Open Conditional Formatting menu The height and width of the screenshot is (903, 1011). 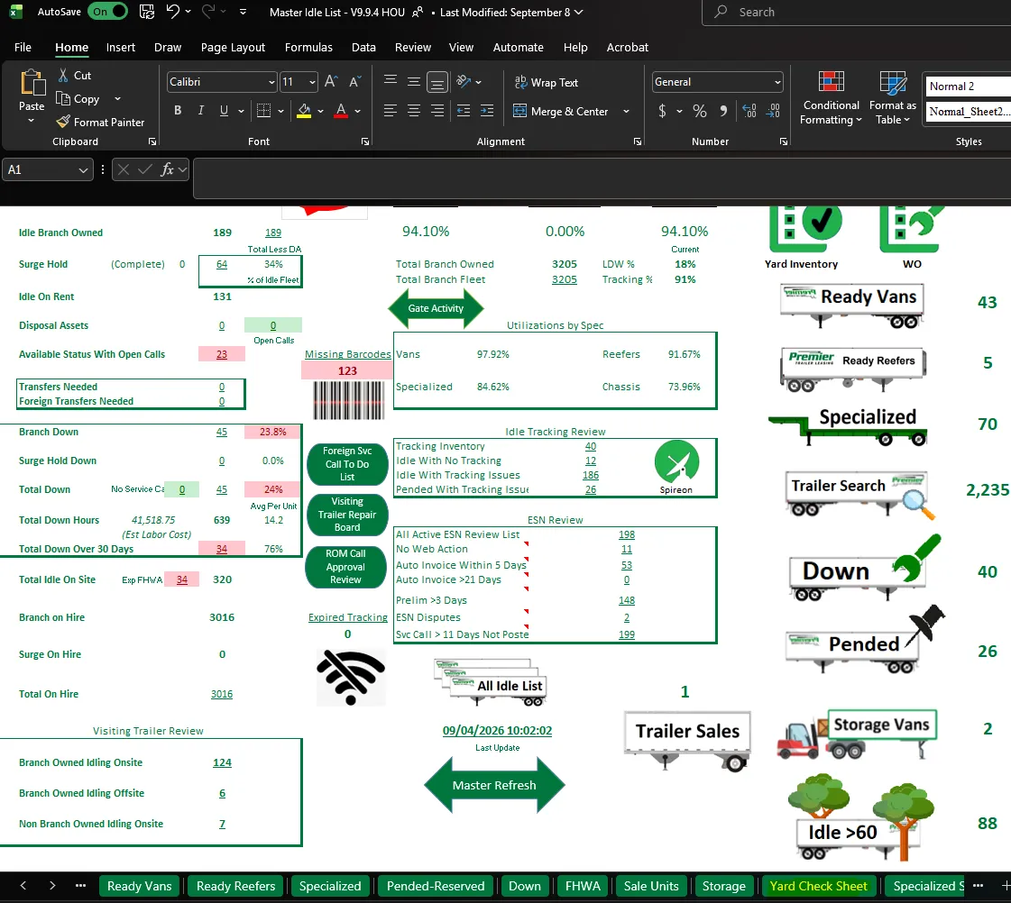click(832, 98)
